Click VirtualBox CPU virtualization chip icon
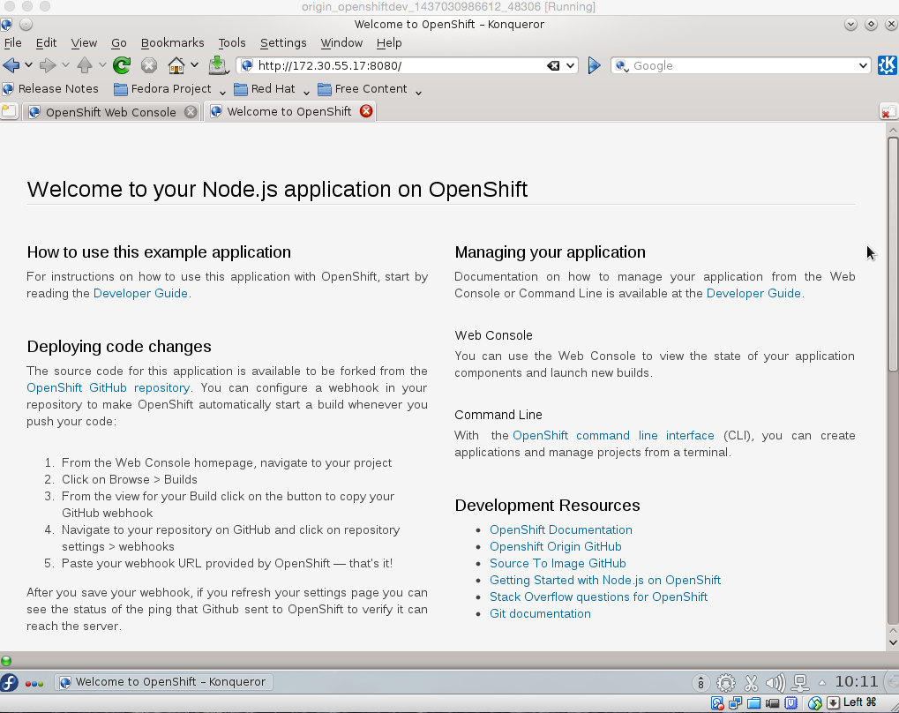Image resolution: width=899 pixels, height=713 pixels. click(791, 703)
